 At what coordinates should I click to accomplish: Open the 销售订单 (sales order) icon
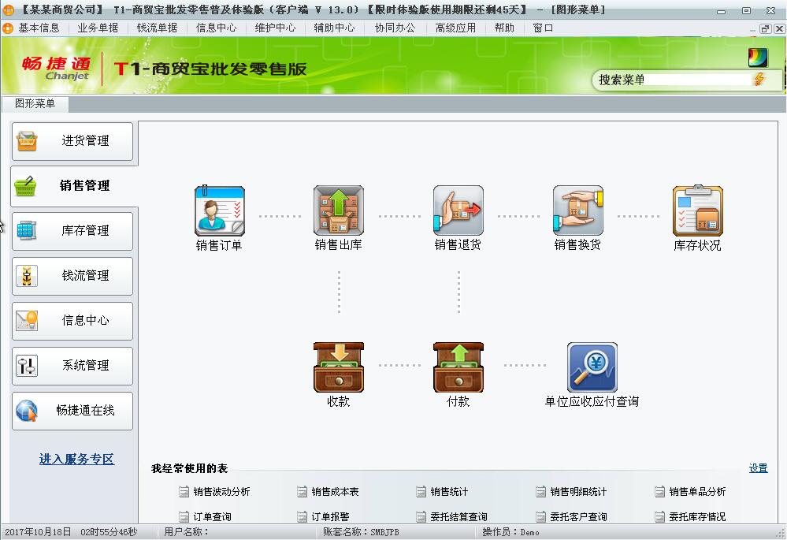point(219,210)
